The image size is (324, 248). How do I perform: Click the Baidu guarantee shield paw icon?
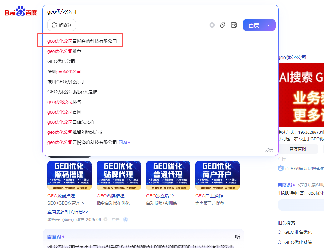pyautogui.click(x=280, y=169)
